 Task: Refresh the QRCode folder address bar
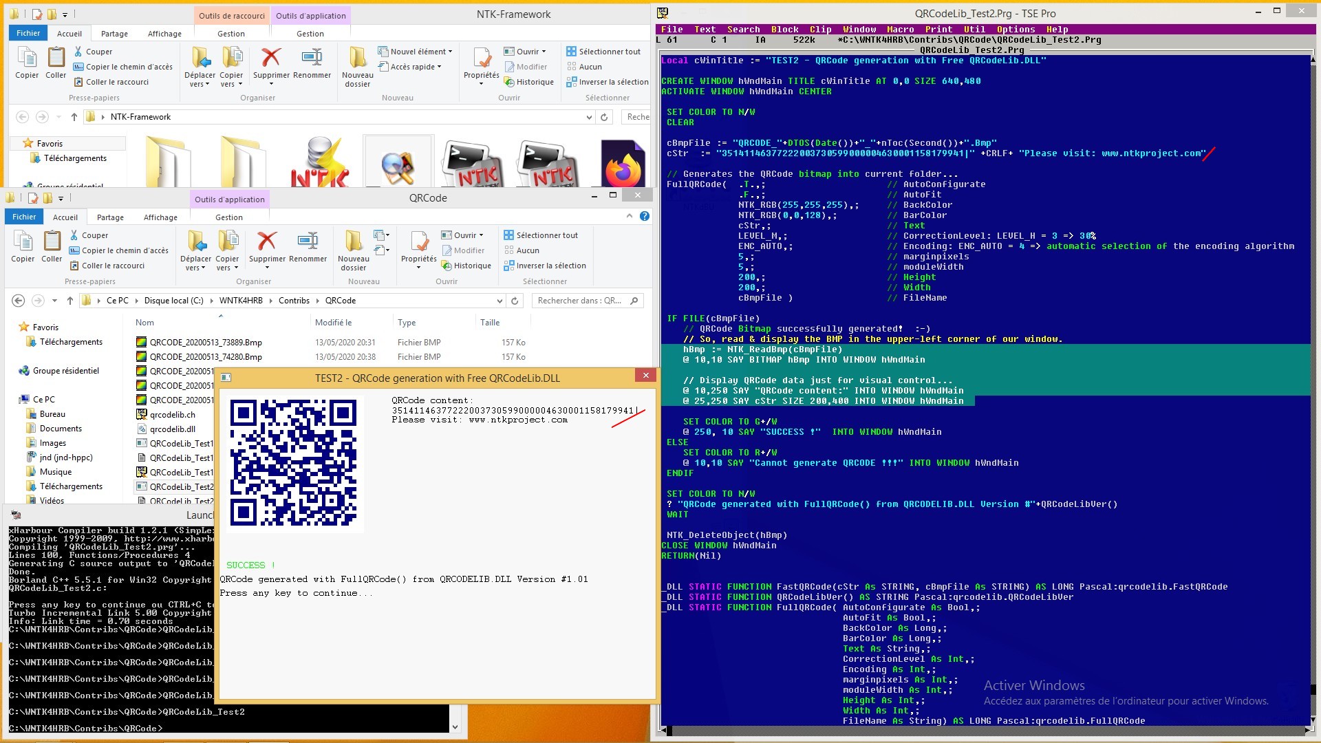[x=515, y=301]
